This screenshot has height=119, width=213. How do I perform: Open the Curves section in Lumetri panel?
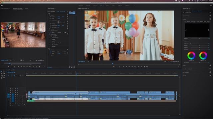coord(184,65)
